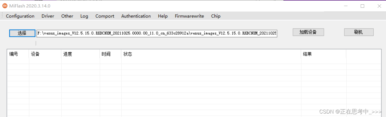Click the 加载设备 button
This screenshot has height=117, width=386.
(x=308, y=32)
